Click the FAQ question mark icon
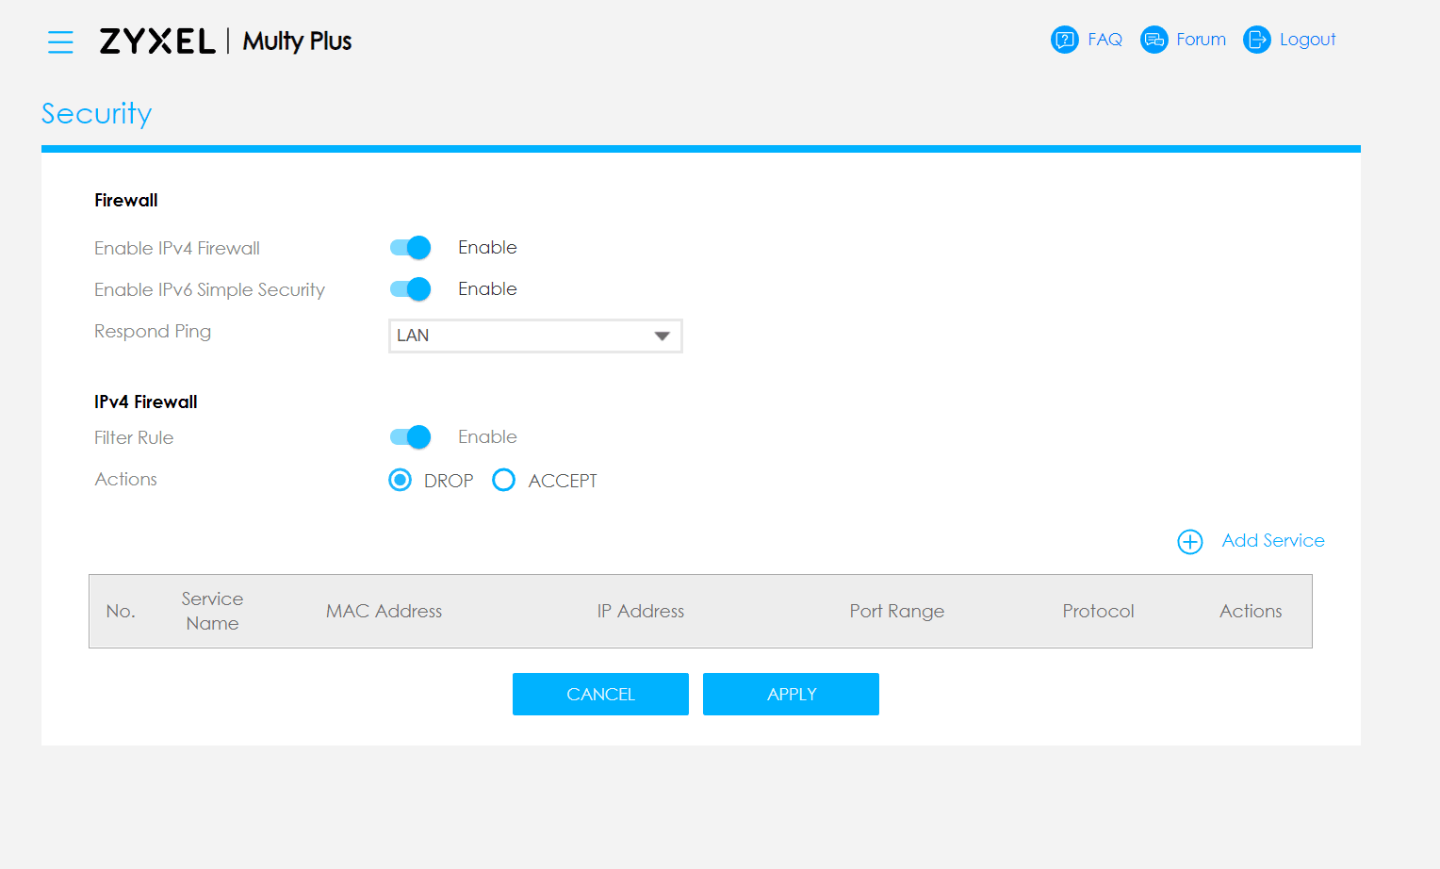This screenshot has width=1440, height=869. pyautogui.click(x=1064, y=40)
